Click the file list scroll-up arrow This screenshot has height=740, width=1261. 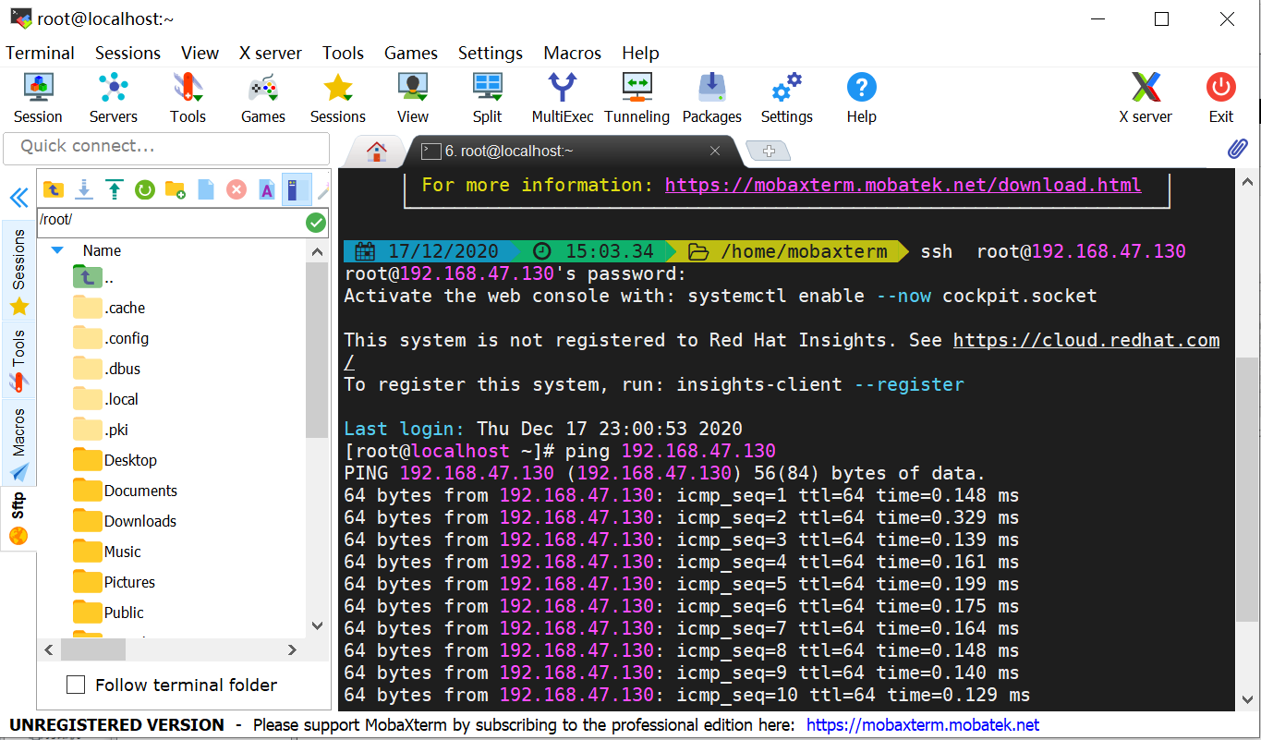coord(317,250)
